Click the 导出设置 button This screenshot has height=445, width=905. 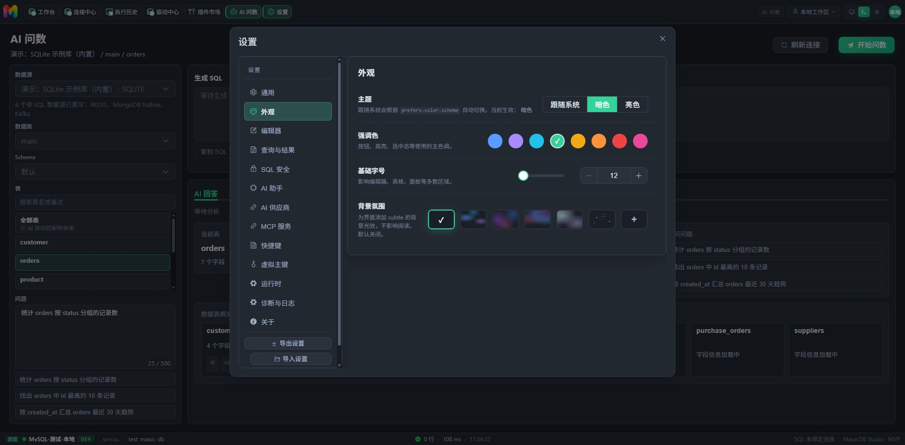[x=288, y=343]
